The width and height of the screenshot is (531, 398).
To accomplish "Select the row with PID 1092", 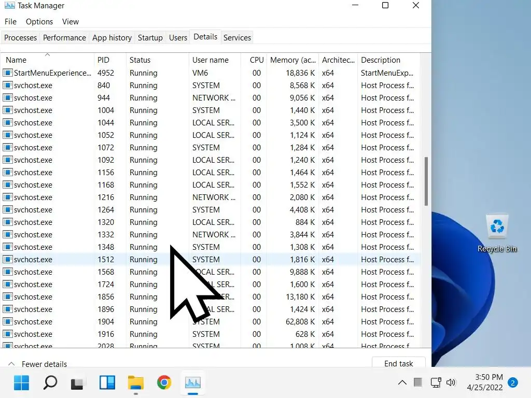I will (210, 160).
